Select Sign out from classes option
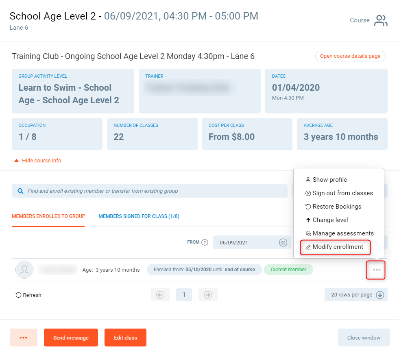The height and width of the screenshot is (355, 399). [x=342, y=193]
